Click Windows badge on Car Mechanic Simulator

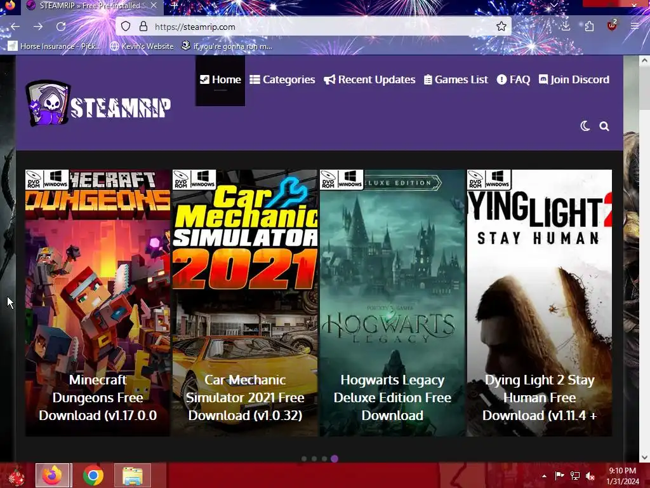[202, 180]
